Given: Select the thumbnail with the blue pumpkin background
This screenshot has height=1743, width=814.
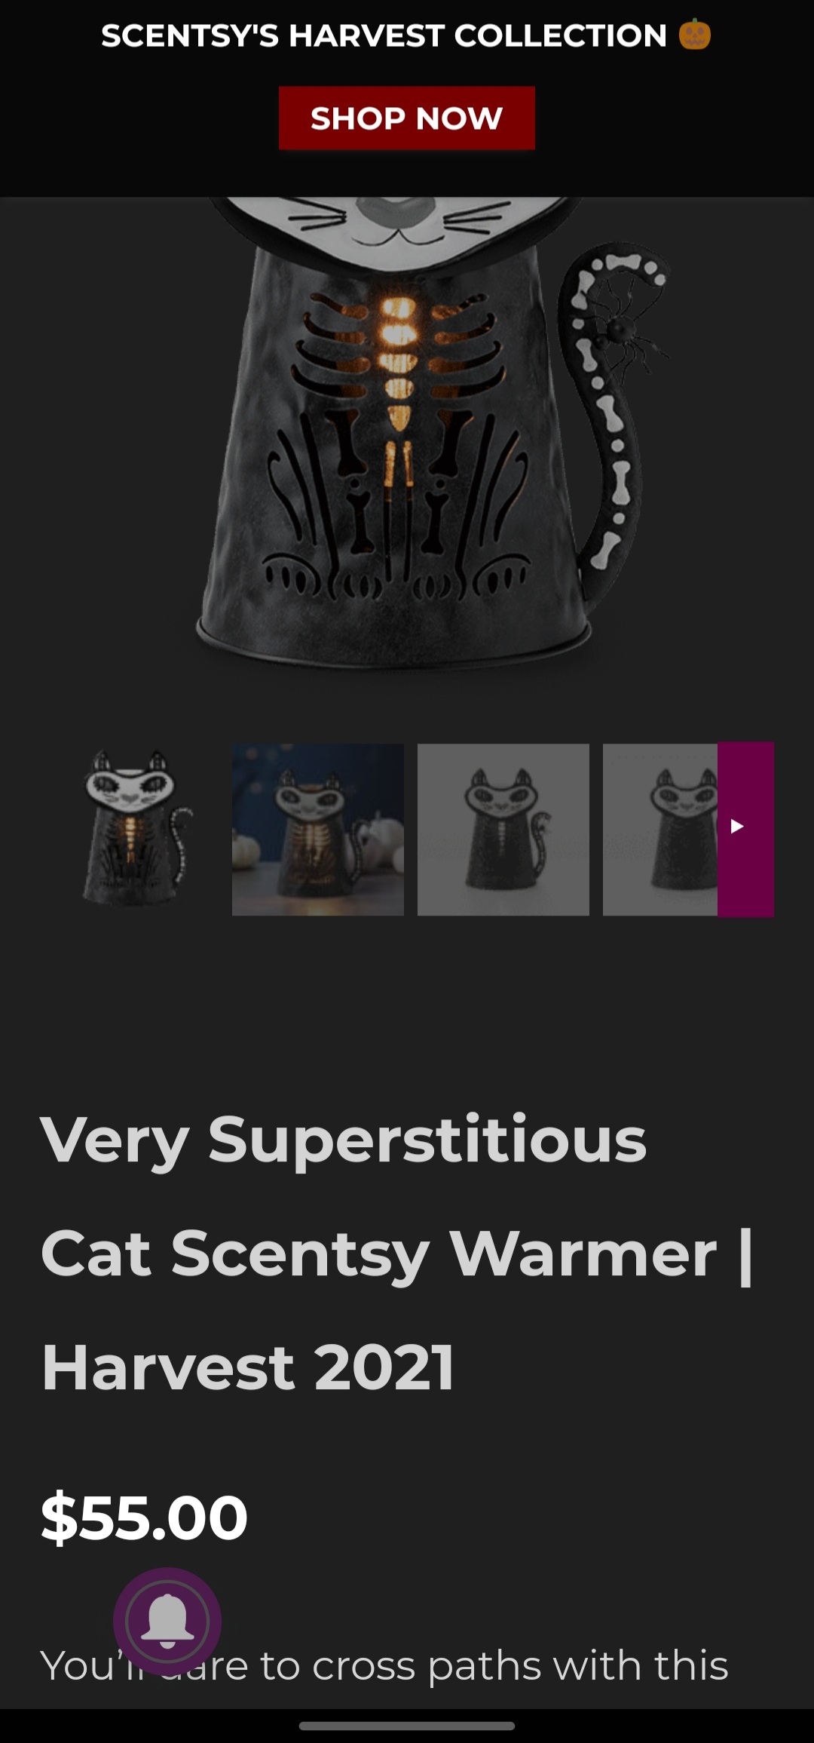Looking at the screenshot, I should point(318,830).
